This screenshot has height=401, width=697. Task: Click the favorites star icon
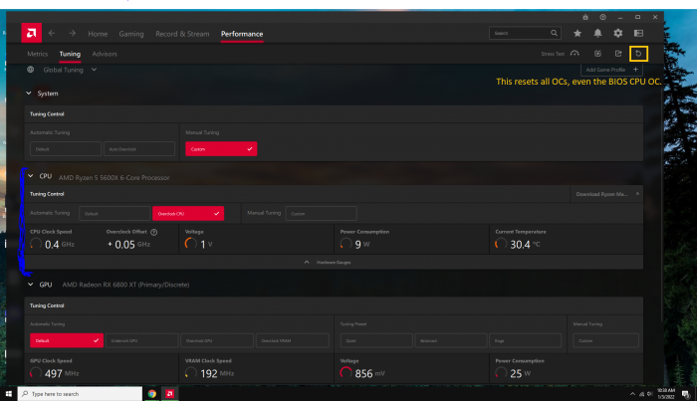pyautogui.click(x=578, y=34)
